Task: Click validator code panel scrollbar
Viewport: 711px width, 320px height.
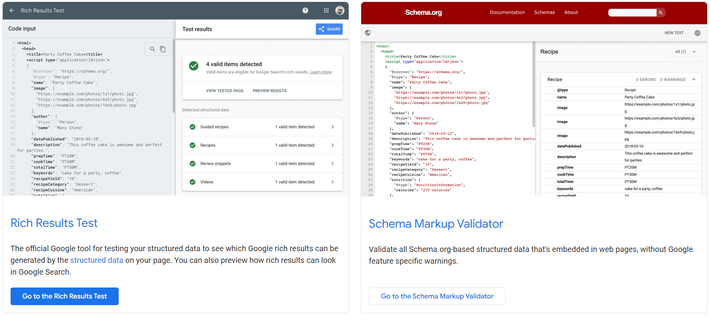Action: 534,85
